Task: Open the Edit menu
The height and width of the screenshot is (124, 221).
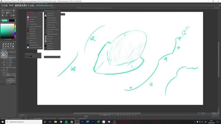Action: pos(4,3)
